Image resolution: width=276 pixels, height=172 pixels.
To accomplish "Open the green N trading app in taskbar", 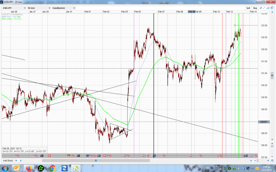I will point(76,168).
